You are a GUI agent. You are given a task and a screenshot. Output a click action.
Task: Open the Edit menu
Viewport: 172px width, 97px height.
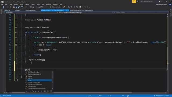coord(6,4)
